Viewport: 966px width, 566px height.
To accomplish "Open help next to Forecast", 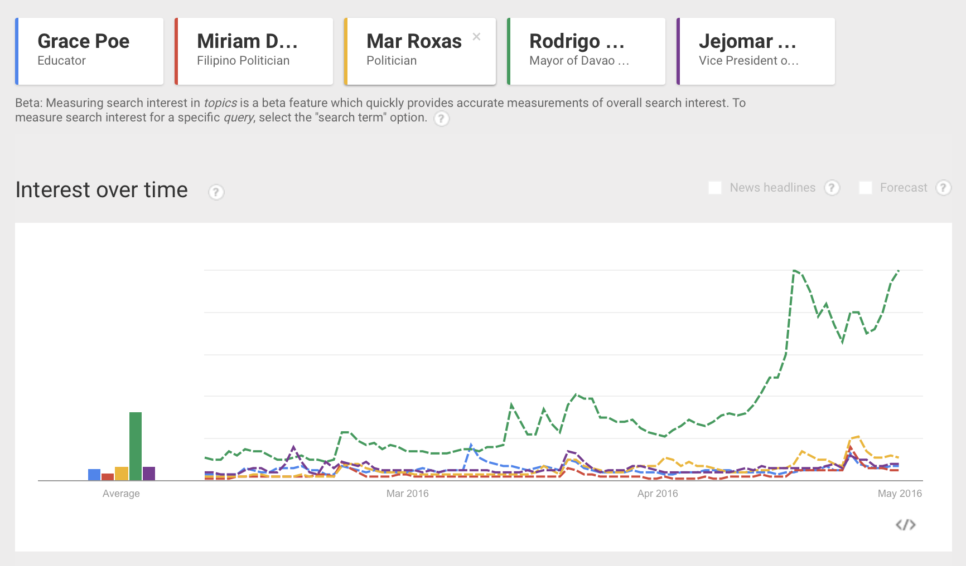I will click(944, 188).
